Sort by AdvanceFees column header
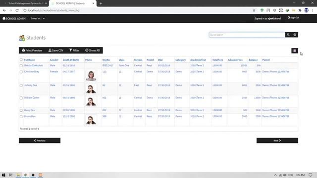Viewport: 317px width, 178px height. click(235, 60)
